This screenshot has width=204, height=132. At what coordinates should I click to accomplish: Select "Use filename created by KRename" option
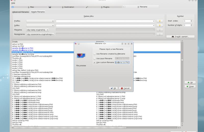(95, 54)
